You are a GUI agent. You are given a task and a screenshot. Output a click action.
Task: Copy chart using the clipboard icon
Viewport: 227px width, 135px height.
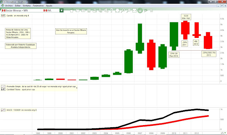(x=100, y=10)
